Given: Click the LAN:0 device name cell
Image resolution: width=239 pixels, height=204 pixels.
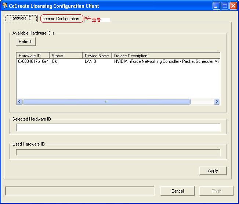Looking at the screenshot, I should pos(90,61).
